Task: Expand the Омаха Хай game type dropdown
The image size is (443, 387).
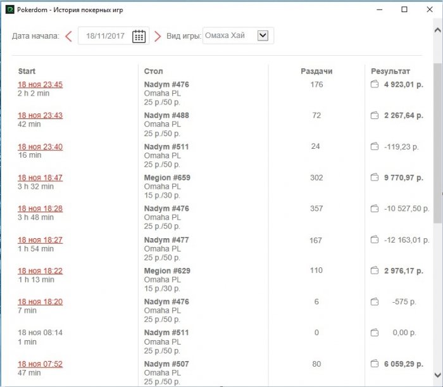Action: [263, 36]
